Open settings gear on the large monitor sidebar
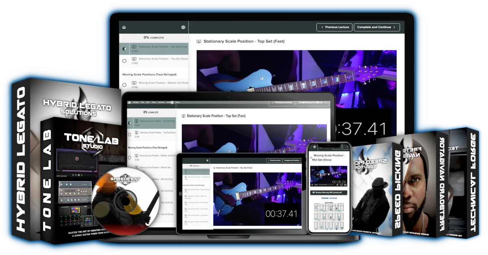The height and width of the screenshot is (255, 488). [183, 27]
